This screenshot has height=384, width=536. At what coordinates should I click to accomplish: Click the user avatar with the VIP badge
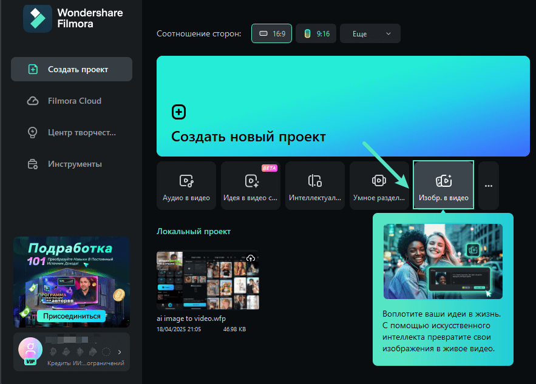(30, 351)
